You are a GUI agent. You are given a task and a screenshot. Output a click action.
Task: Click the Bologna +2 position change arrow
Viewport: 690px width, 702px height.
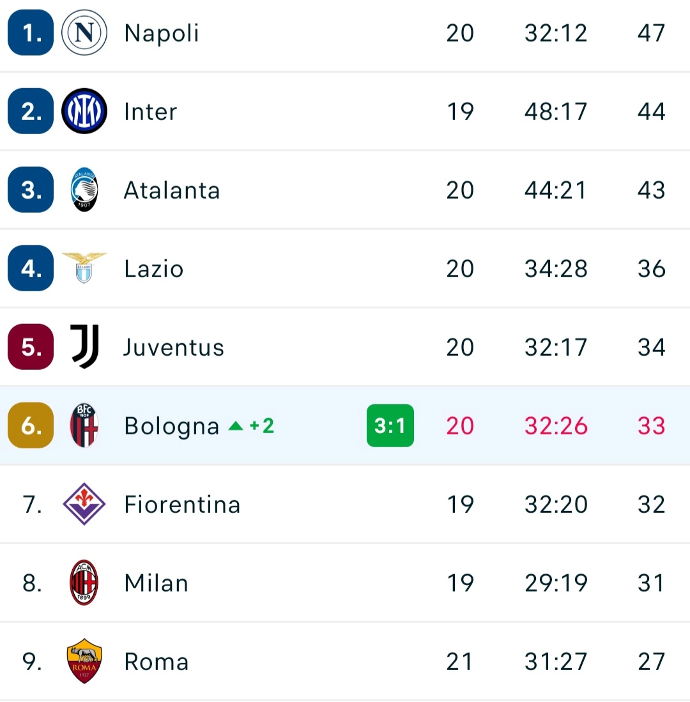click(x=236, y=425)
